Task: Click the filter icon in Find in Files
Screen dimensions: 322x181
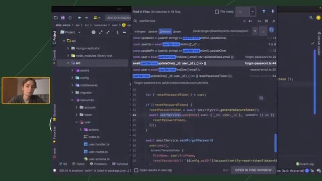Action: click(x=264, y=12)
